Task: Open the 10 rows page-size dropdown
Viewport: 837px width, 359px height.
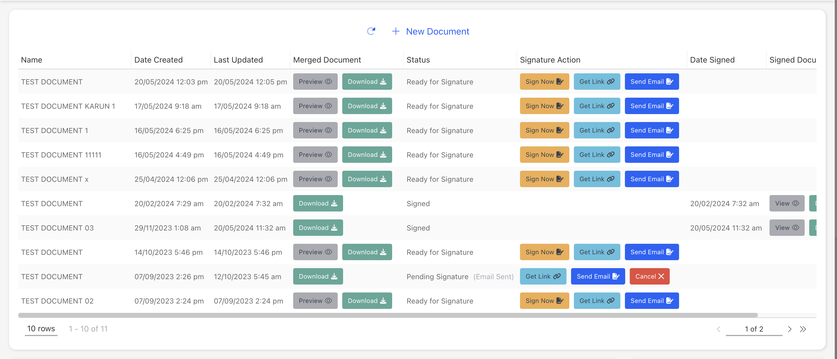Action: pyautogui.click(x=41, y=328)
